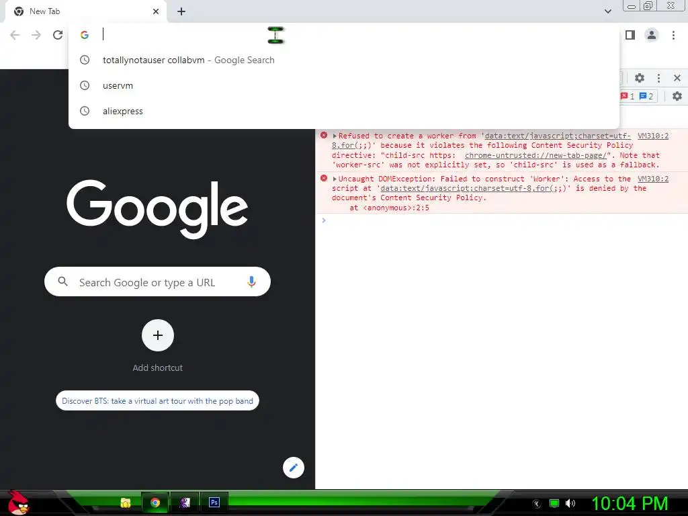Screen dimensions: 688x516
Task: Click the network tray icon
Action: point(554,504)
